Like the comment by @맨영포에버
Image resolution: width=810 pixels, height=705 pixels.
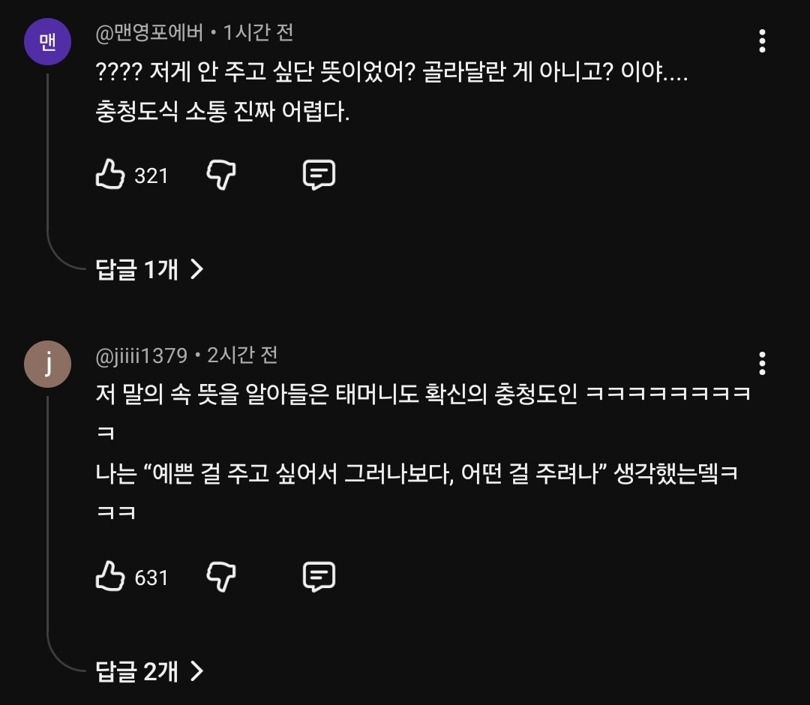(110, 174)
